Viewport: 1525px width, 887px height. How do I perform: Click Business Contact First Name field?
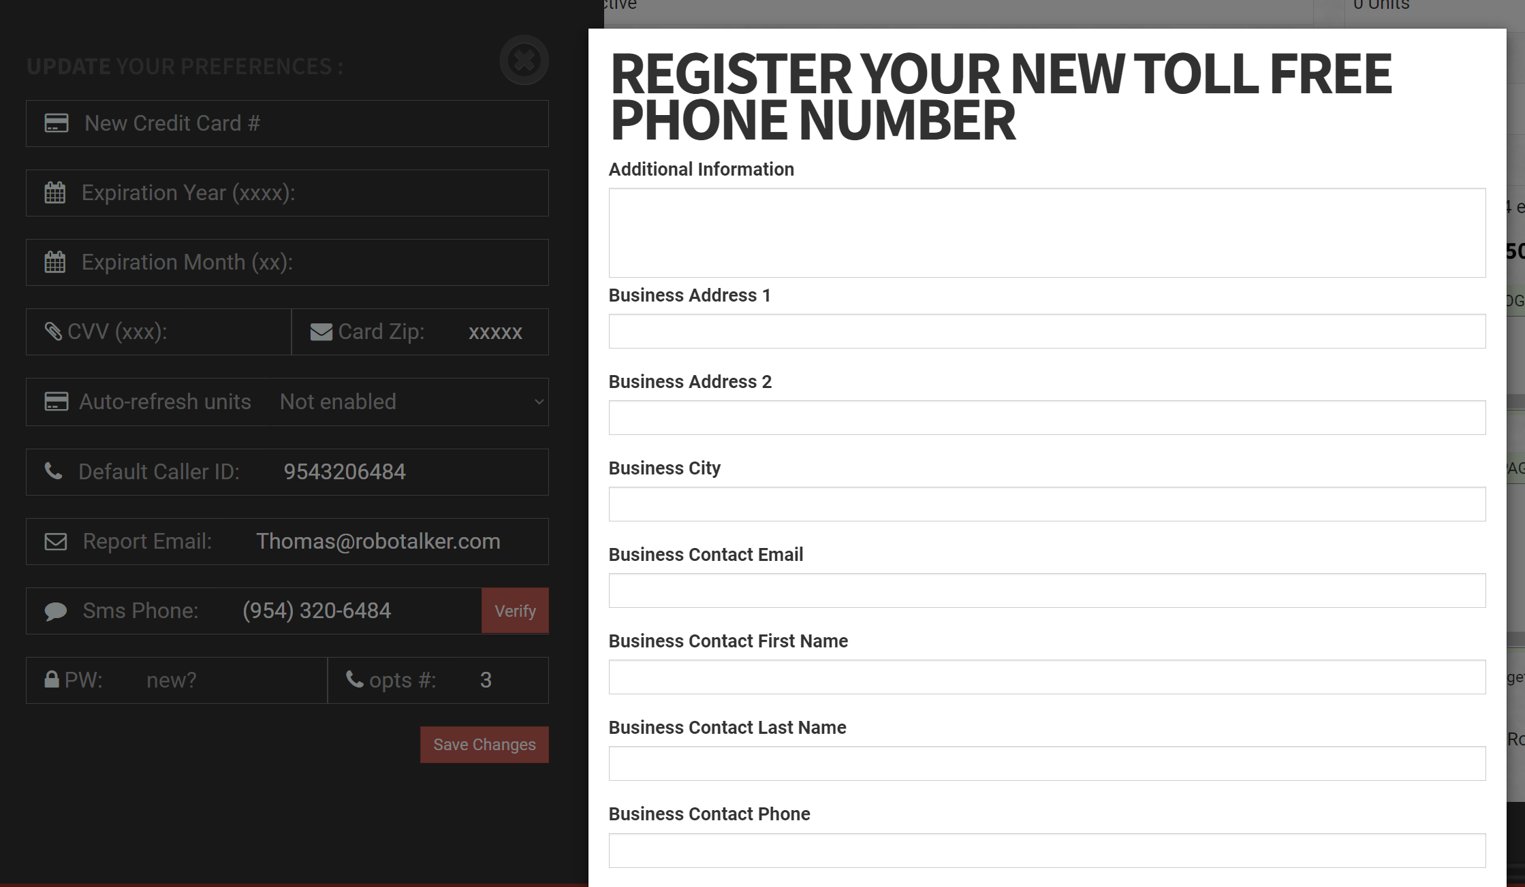click(1048, 677)
